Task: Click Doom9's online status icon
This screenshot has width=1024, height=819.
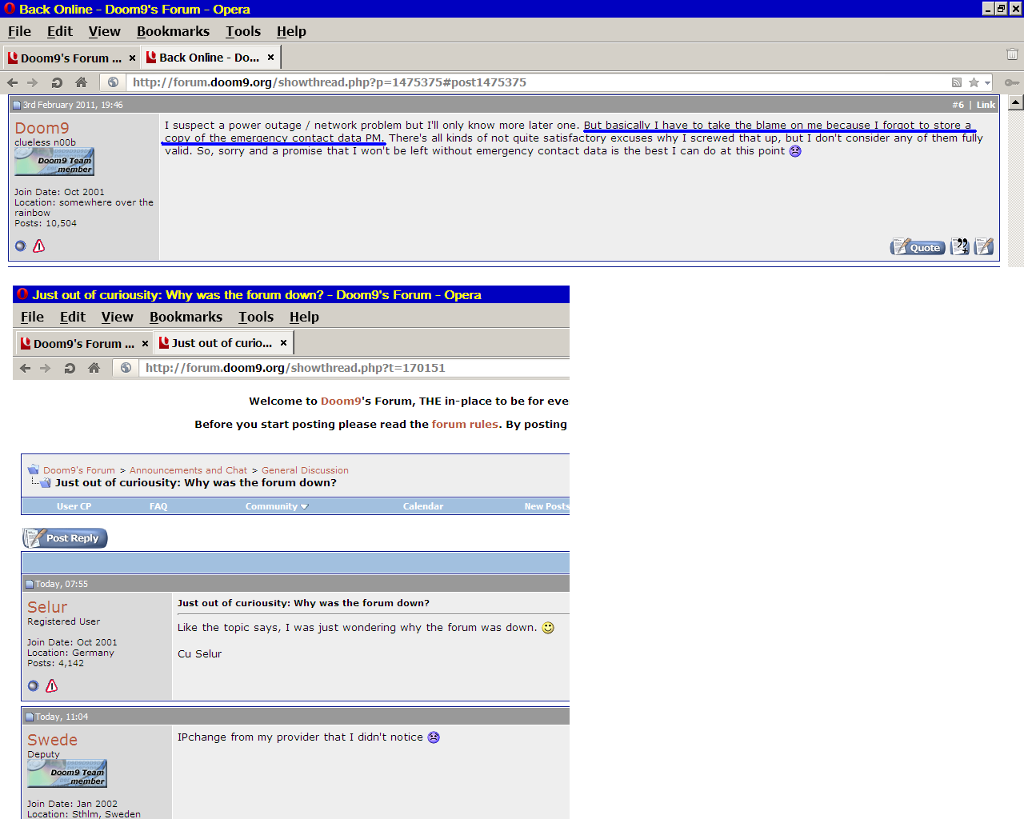Action: (x=21, y=246)
